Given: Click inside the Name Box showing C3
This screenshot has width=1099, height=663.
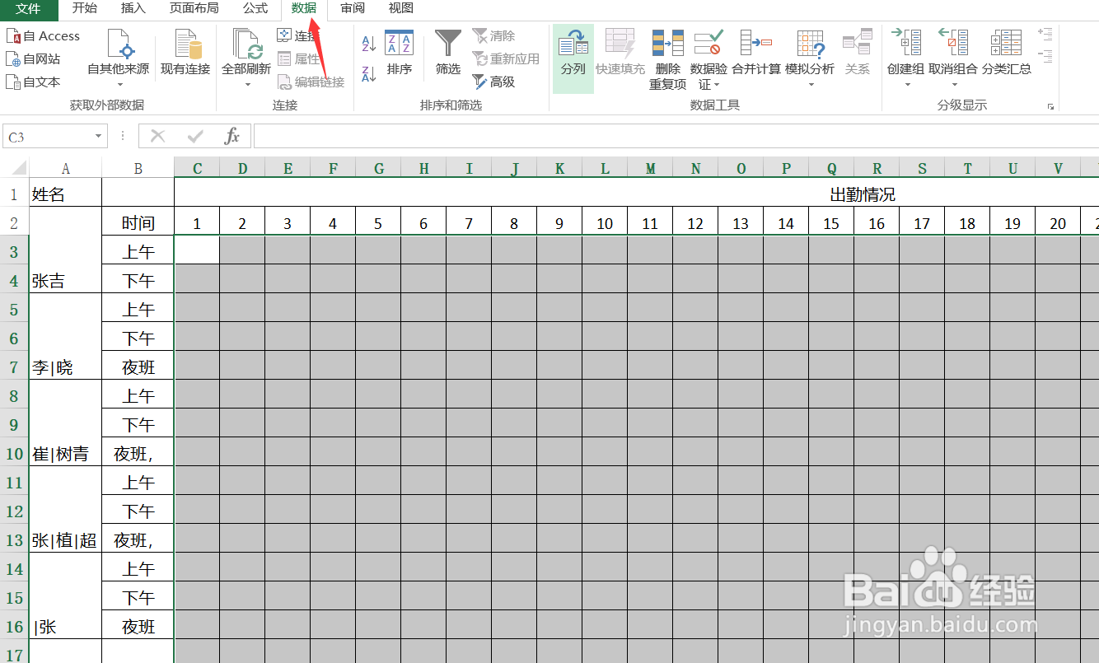Looking at the screenshot, I should coord(47,137).
